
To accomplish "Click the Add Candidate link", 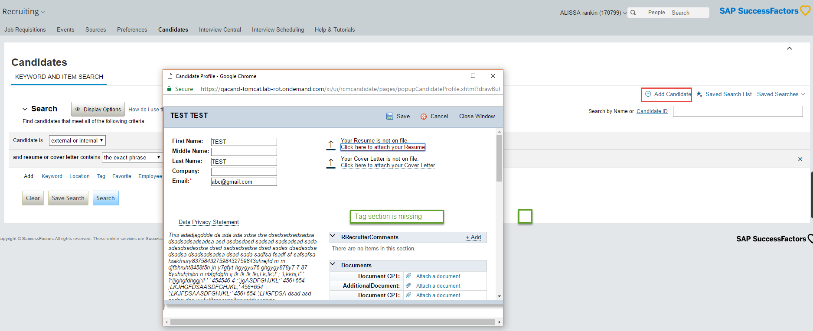I will [x=673, y=94].
